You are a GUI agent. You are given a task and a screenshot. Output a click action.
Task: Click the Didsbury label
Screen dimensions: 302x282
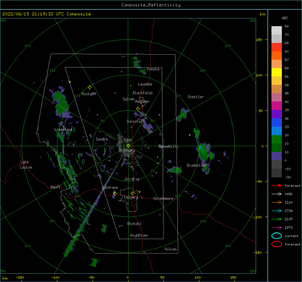(127, 150)
